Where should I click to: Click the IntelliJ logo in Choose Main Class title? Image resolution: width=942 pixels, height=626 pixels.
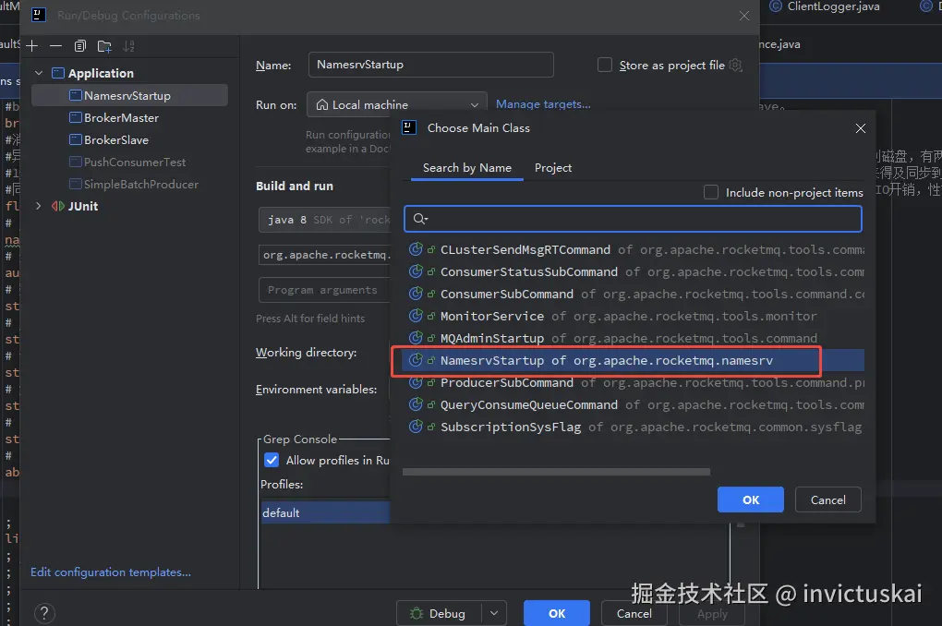coord(409,127)
